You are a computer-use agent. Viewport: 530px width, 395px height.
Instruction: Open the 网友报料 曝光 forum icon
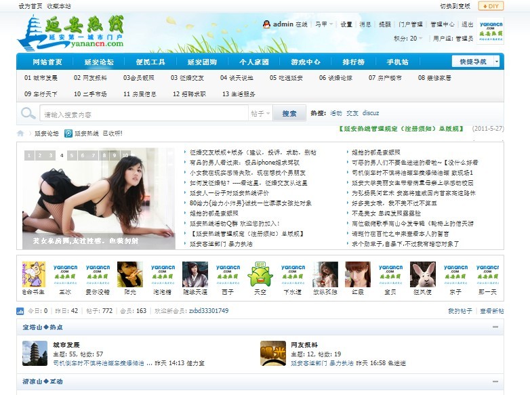coord(273,353)
